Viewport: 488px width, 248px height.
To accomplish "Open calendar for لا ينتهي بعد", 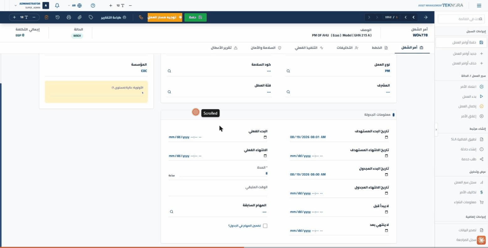I will 386,231.
